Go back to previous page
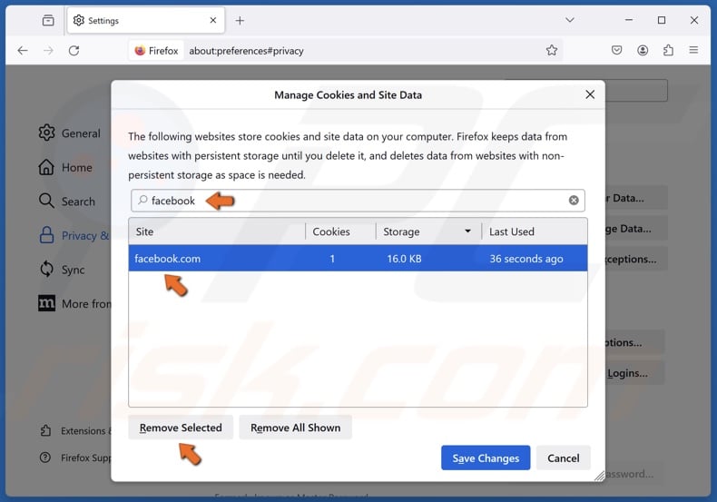 point(23,50)
